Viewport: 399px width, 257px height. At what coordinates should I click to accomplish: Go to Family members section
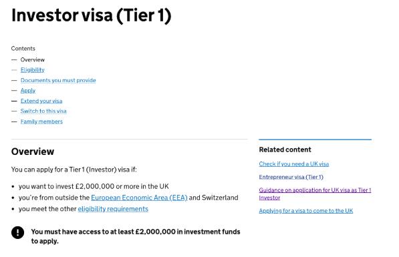click(41, 121)
